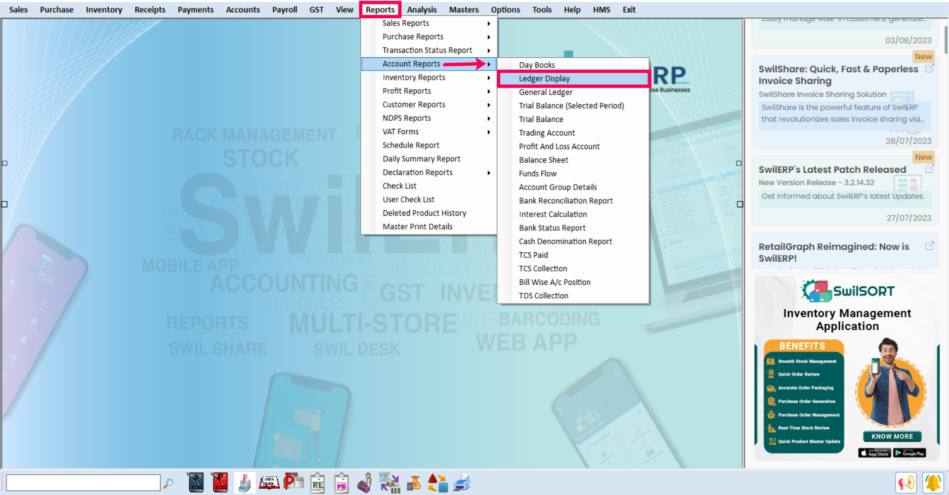Image resolution: width=949 pixels, height=495 pixels.
Task: Open Funds Flow report
Action: click(x=573, y=174)
